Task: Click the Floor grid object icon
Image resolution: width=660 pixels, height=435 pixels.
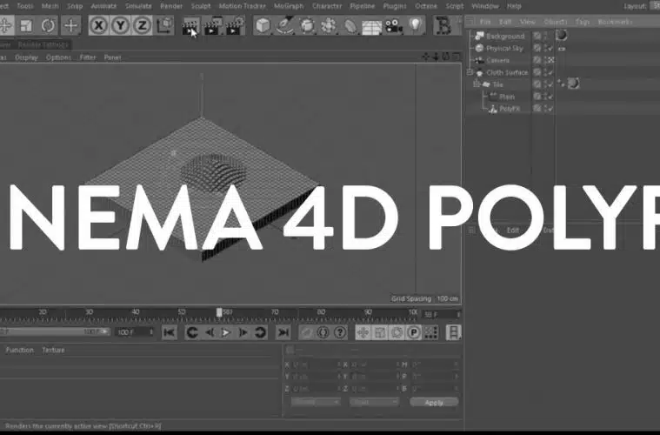Action: 372,26
